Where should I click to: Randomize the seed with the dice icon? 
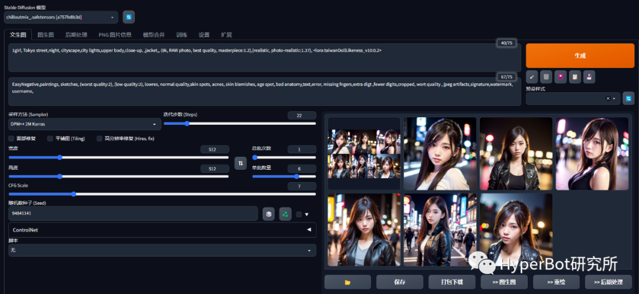coord(269,214)
